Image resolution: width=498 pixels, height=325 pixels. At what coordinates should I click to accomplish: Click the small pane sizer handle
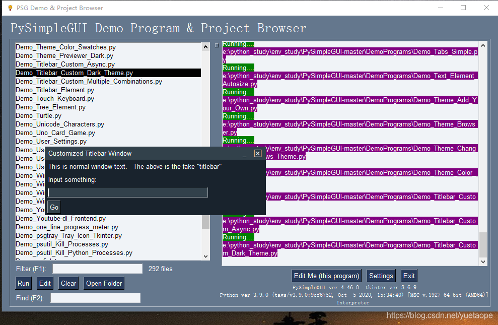tap(217, 45)
